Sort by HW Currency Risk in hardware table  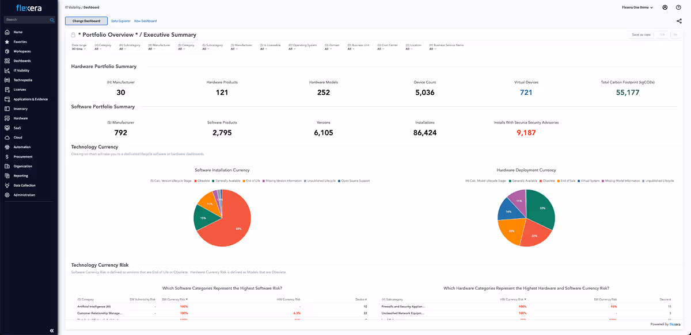[x=513, y=299]
